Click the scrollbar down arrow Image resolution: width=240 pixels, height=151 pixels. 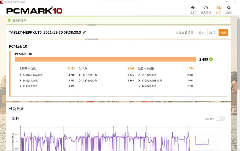point(238,149)
